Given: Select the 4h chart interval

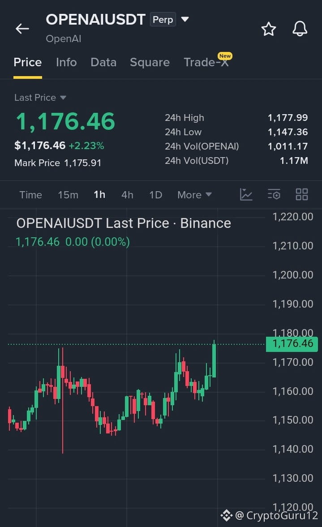Looking at the screenshot, I should click(x=127, y=195).
